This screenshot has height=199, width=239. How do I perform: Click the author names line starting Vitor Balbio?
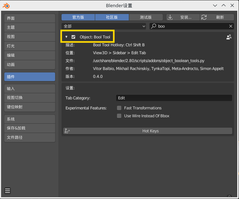[158, 68]
